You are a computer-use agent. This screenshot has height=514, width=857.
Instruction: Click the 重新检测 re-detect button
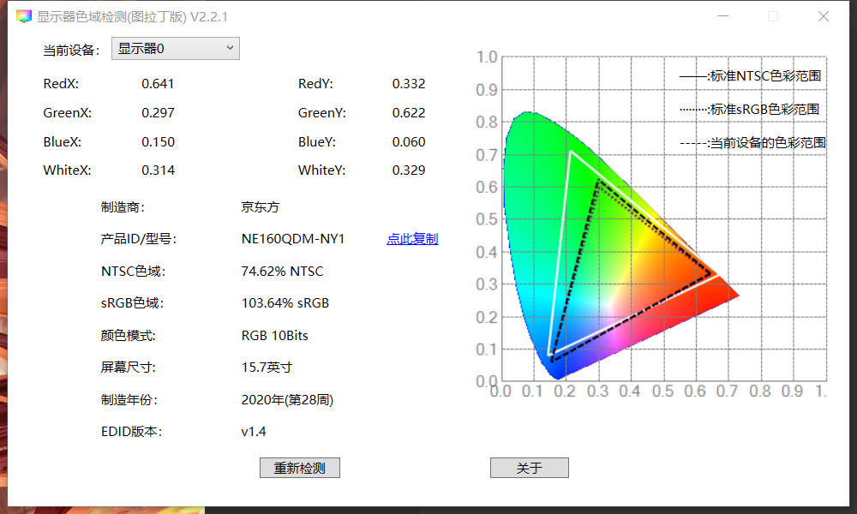coord(299,468)
